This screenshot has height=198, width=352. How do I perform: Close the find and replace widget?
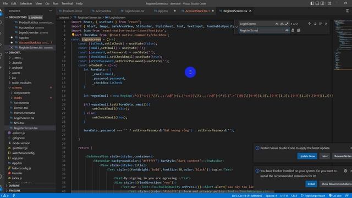326,24
